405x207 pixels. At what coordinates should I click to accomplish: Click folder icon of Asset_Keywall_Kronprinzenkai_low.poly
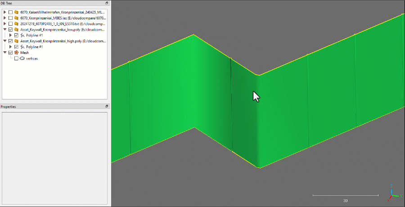click(17, 29)
